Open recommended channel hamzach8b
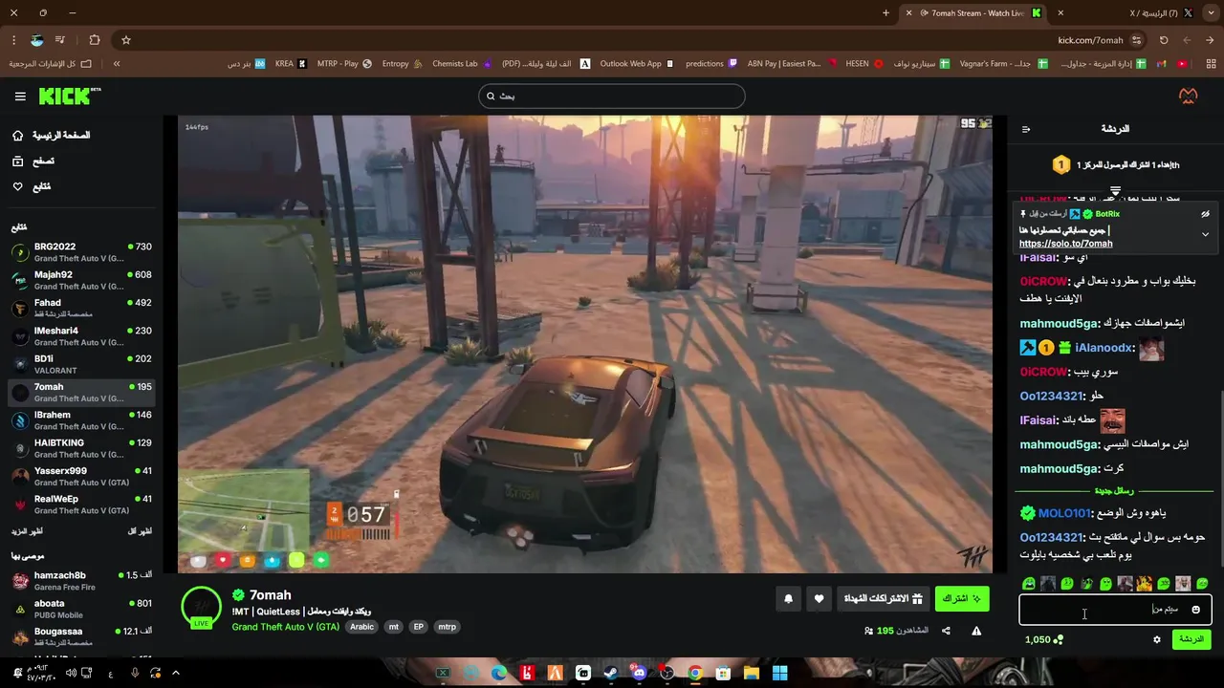The height and width of the screenshot is (688, 1224). [x=81, y=581]
